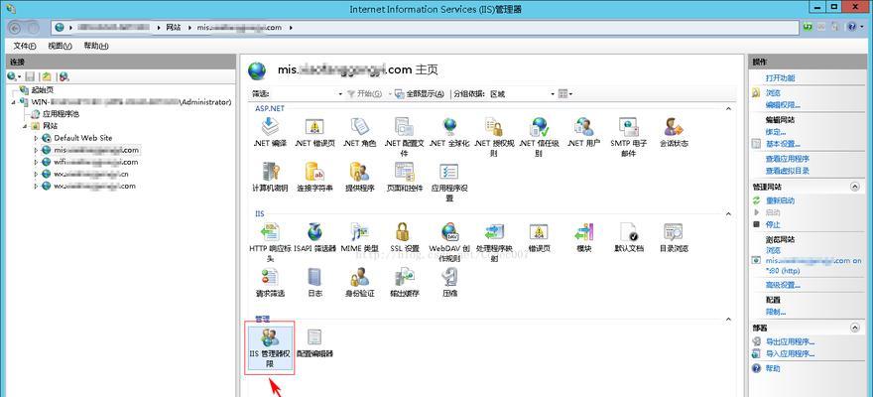Select 起始页 in the tree
873x397 pixels.
pyautogui.click(x=43, y=89)
